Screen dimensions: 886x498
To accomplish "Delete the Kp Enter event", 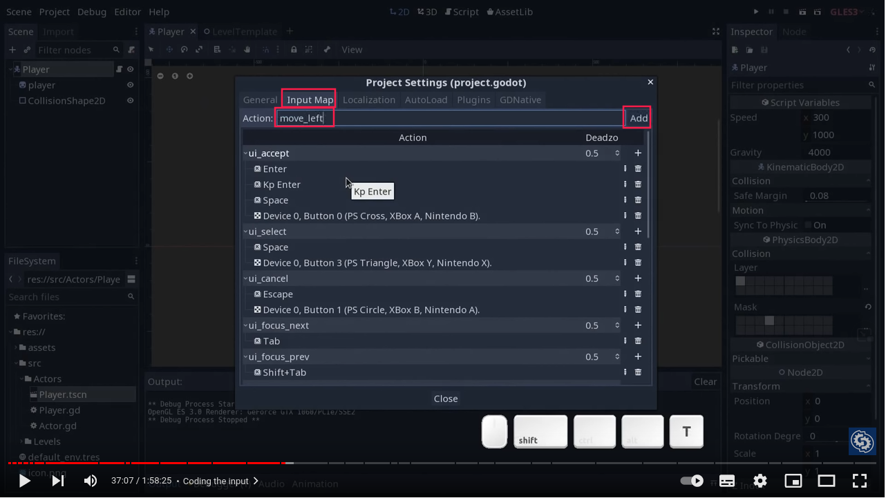I will (x=638, y=184).
